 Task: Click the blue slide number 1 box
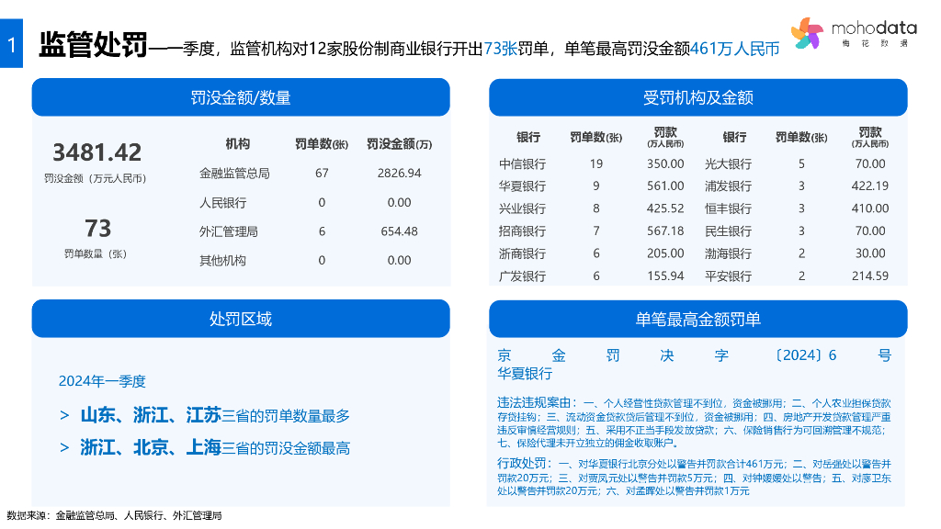11,43
